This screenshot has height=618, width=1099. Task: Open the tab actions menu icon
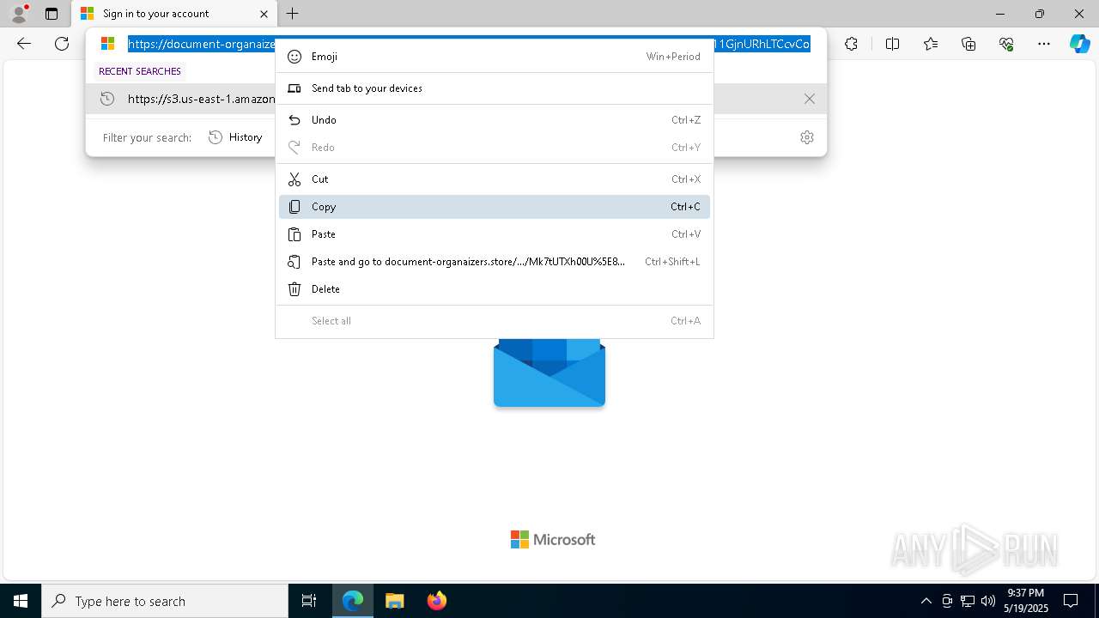[52, 14]
